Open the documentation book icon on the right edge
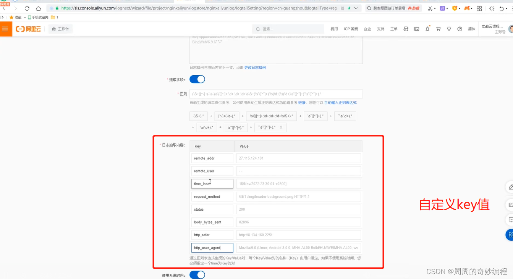 [x=511, y=205]
